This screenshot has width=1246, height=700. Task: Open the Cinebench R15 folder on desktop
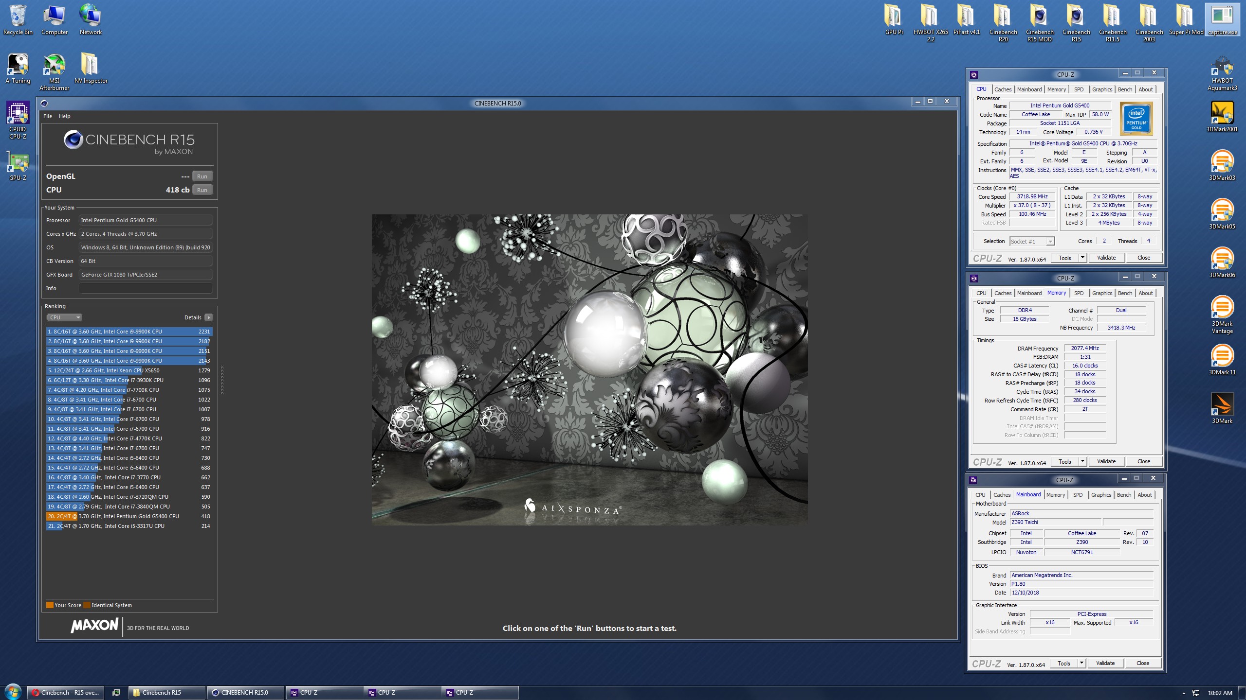[1076, 22]
